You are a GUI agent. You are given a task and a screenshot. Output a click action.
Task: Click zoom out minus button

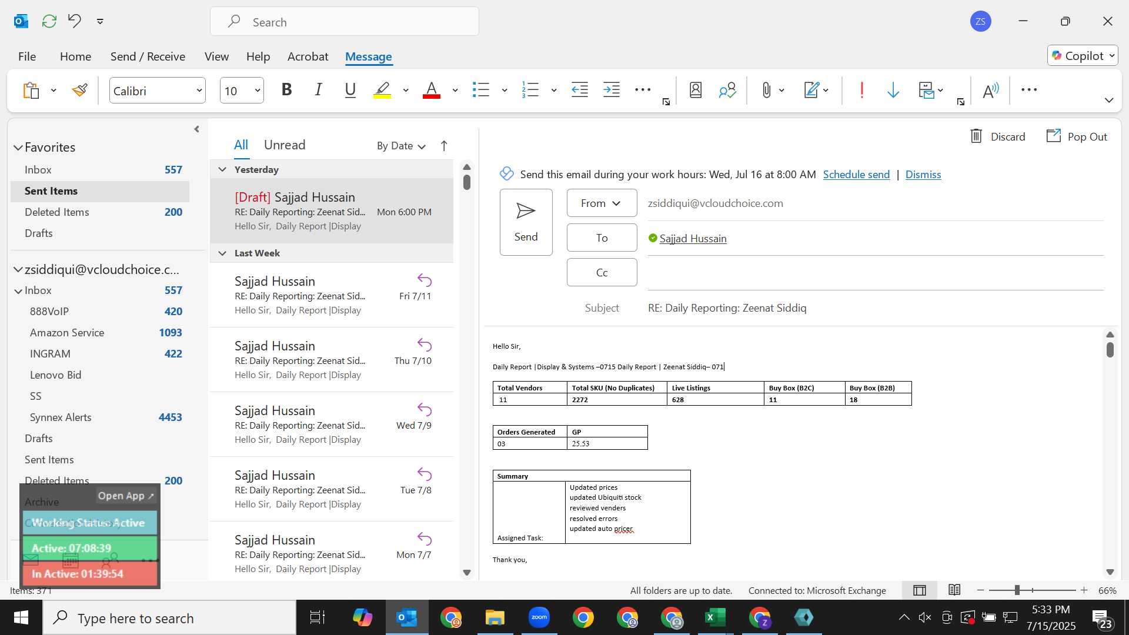click(x=980, y=590)
